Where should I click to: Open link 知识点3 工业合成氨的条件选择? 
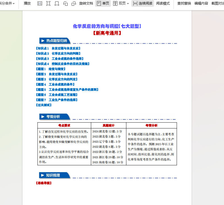[x=60, y=59]
